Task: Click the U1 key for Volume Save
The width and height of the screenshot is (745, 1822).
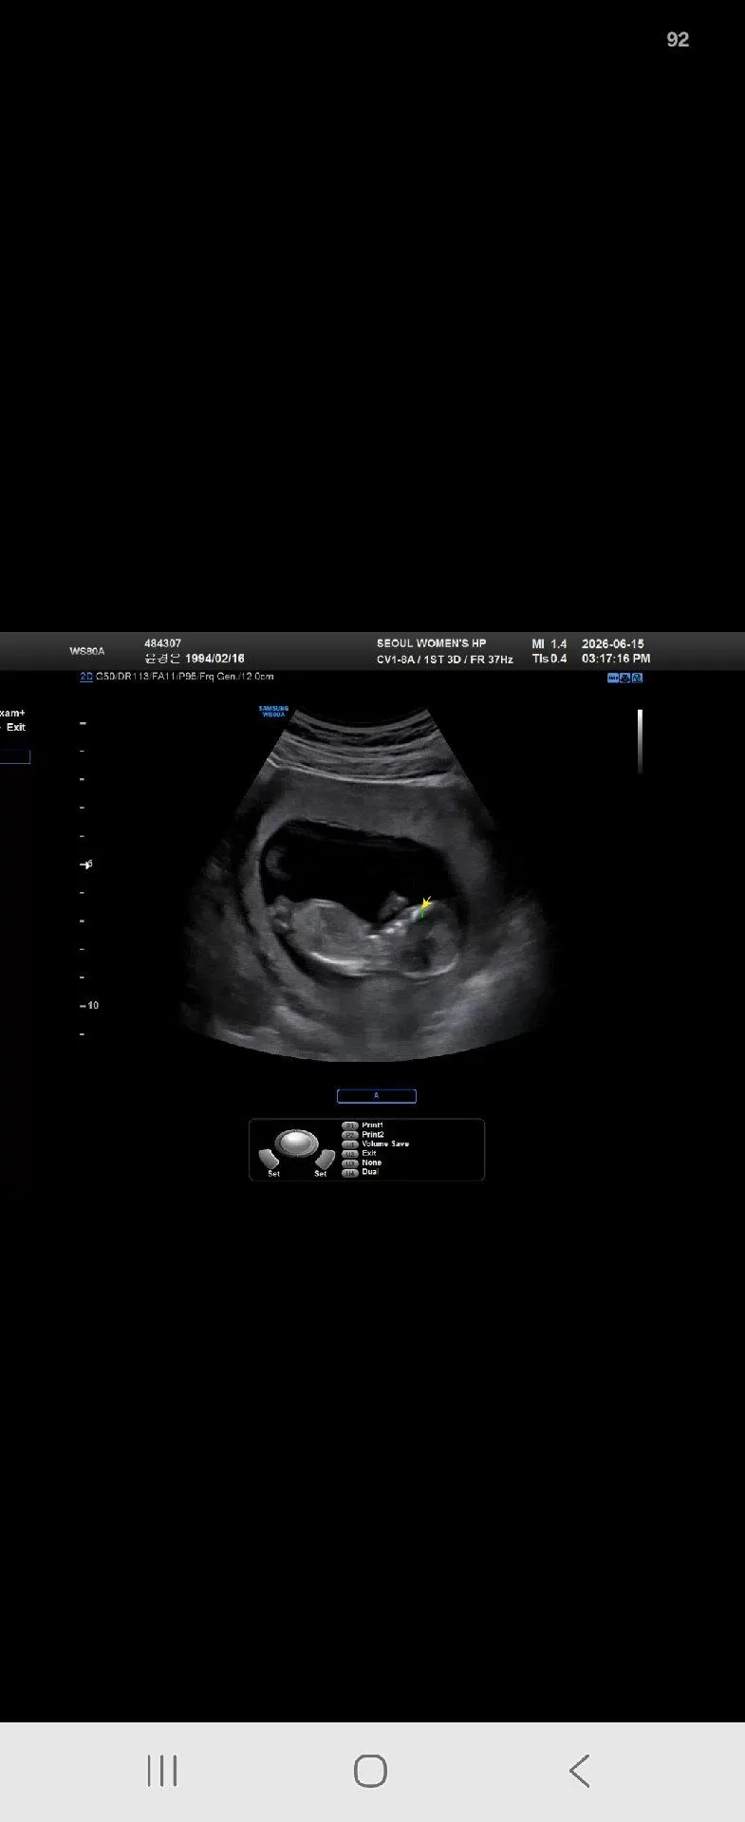Action: point(350,1144)
